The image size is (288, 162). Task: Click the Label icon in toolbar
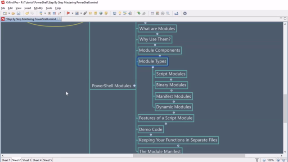pos(90,13)
